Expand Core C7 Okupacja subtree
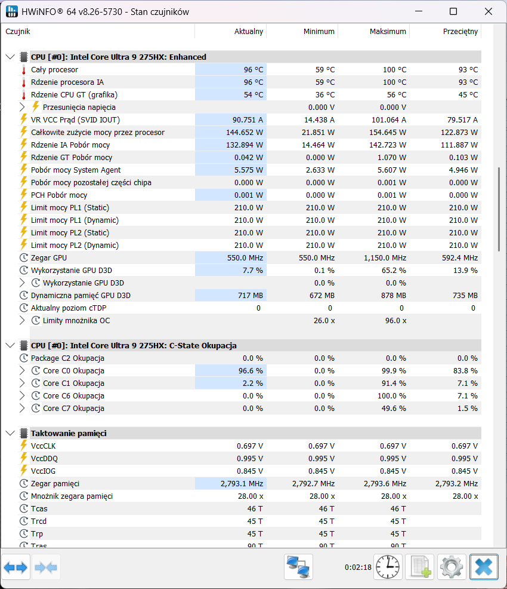The height and width of the screenshot is (589, 507). point(22,409)
